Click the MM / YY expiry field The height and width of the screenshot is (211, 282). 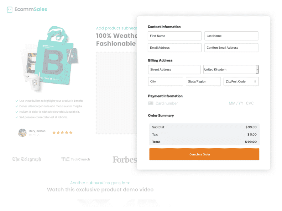pyautogui.click(x=236, y=103)
